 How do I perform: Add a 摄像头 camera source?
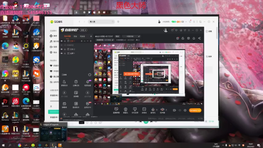coord(126,111)
